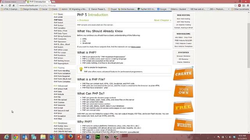Click the lightbulb tip icon
250x140 pixels.
click(81, 69)
